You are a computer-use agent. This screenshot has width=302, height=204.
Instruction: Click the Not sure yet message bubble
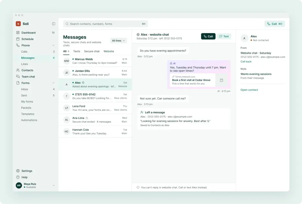point(163,99)
